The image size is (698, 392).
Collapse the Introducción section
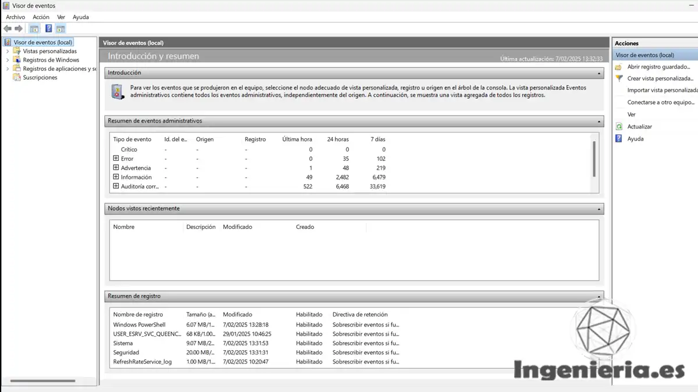click(x=599, y=73)
